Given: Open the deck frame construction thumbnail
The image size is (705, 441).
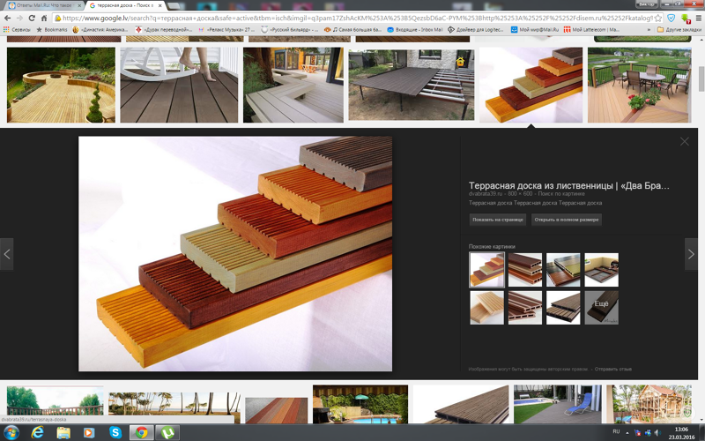Looking at the screenshot, I should [x=411, y=85].
